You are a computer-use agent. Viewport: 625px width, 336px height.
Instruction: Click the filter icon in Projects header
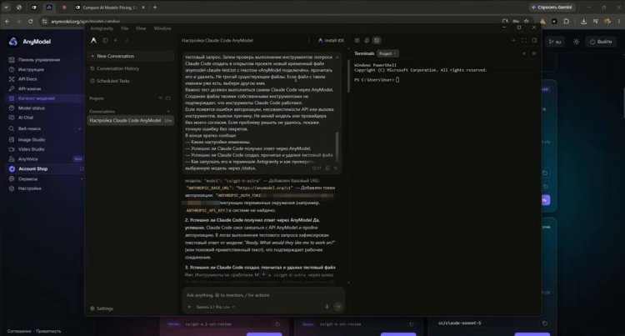click(160, 98)
